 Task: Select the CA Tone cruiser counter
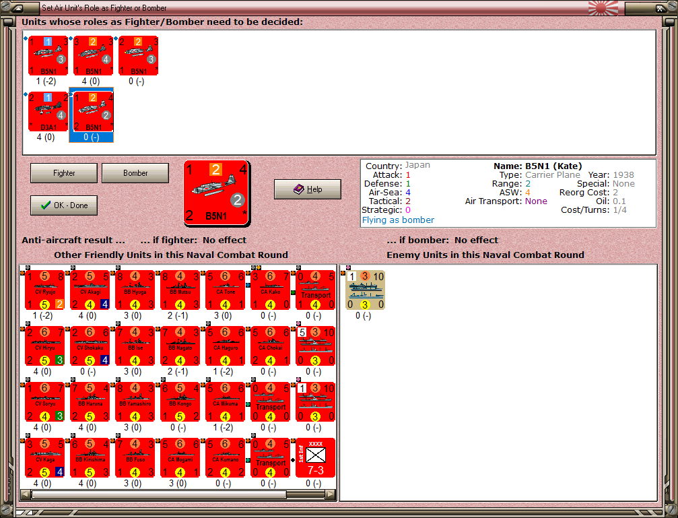point(226,290)
